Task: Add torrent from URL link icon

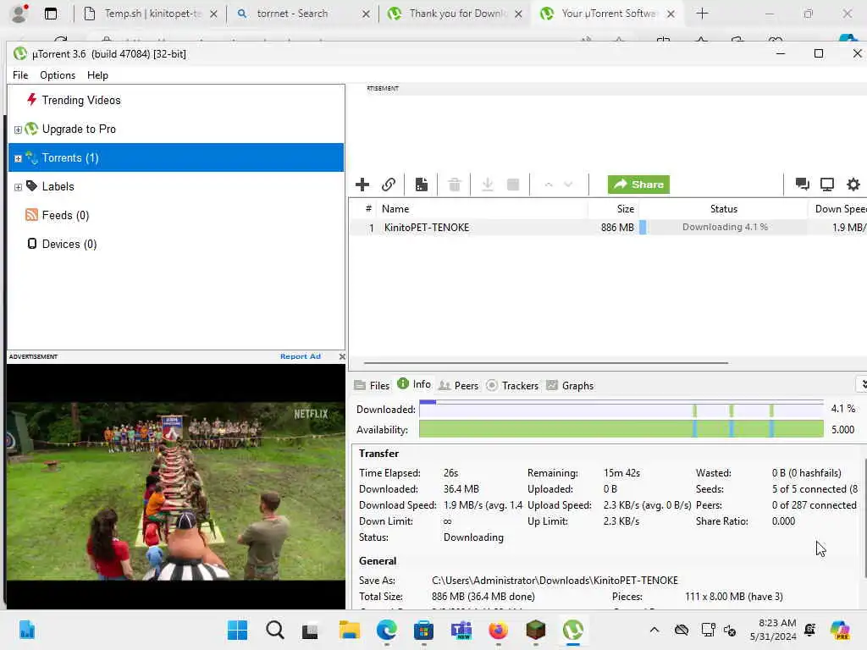Action: click(389, 185)
